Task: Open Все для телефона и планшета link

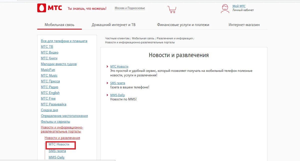Action: 64,41
